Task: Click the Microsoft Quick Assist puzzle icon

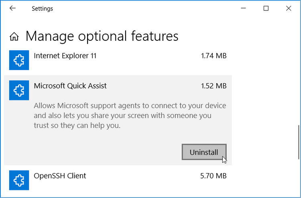Action: tap(19, 90)
